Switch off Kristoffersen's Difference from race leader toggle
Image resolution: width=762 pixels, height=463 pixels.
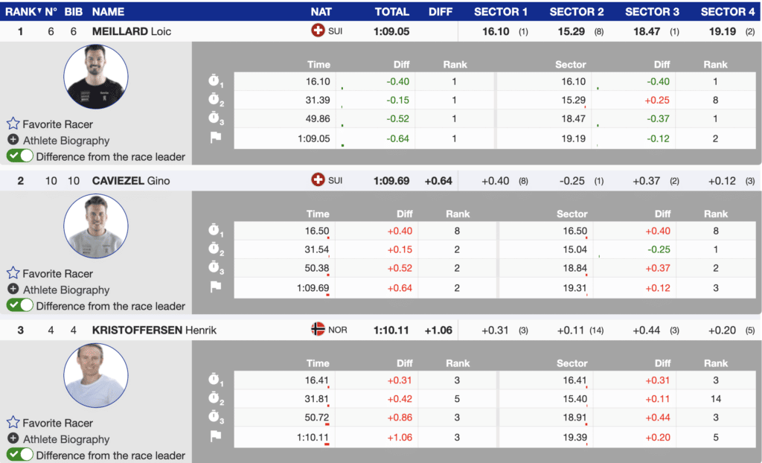coord(20,455)
